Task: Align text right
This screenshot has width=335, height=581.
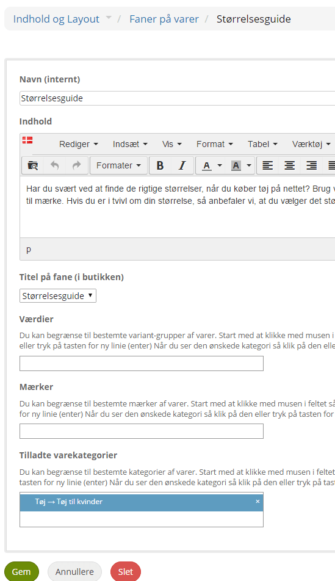Action: 311,165
